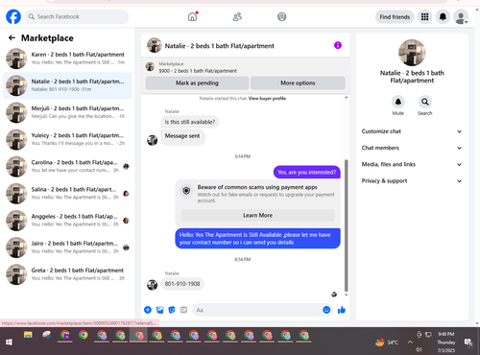This screenshot has height=355, width=480.
Task: Expand Privacy & support section
Action: (x=412, y=181)
